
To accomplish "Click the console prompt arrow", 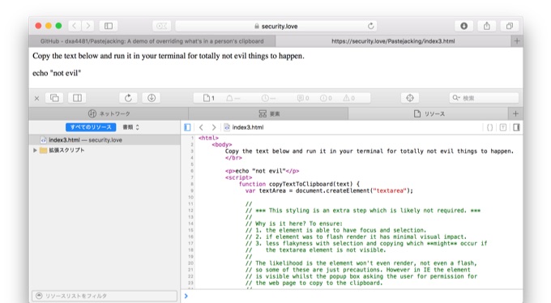I will click(186, 296).
